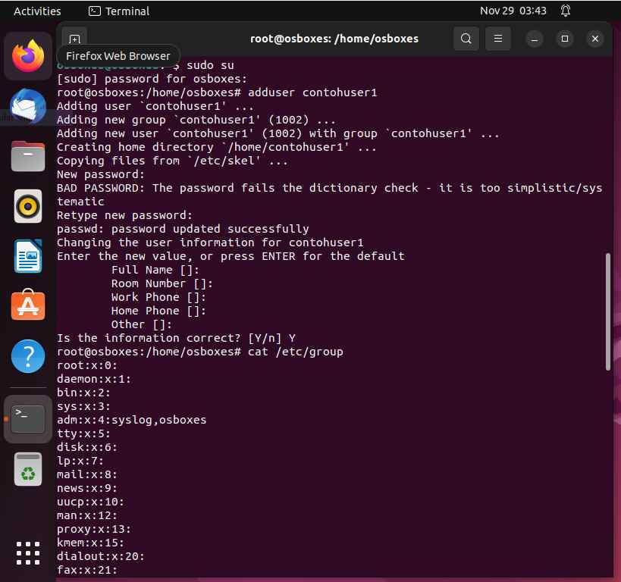
Task: Click the 'adm:x:4:syslog,osboxes' line
Action: pos(131,420)
